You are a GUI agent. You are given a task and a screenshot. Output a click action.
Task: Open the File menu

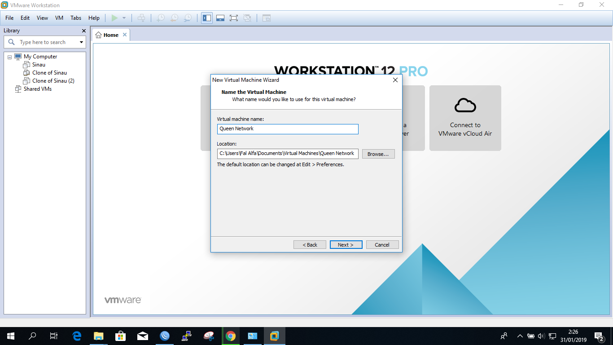9,18
